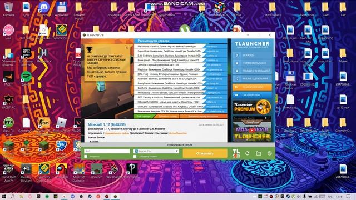Close the yellow trophy tip popup
Screen dimensions: 356x200
[127, 48]
